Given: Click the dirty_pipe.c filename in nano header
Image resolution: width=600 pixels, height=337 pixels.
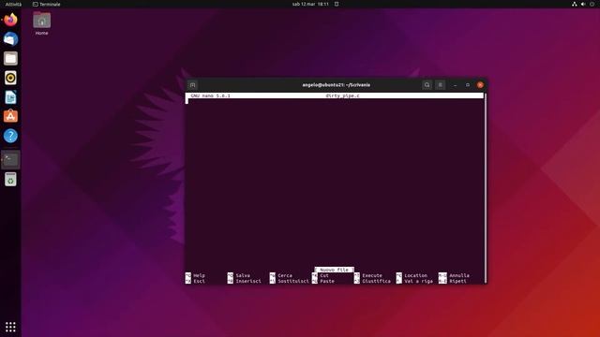Looking at the screenshot, I should click(x=342, y=95).
